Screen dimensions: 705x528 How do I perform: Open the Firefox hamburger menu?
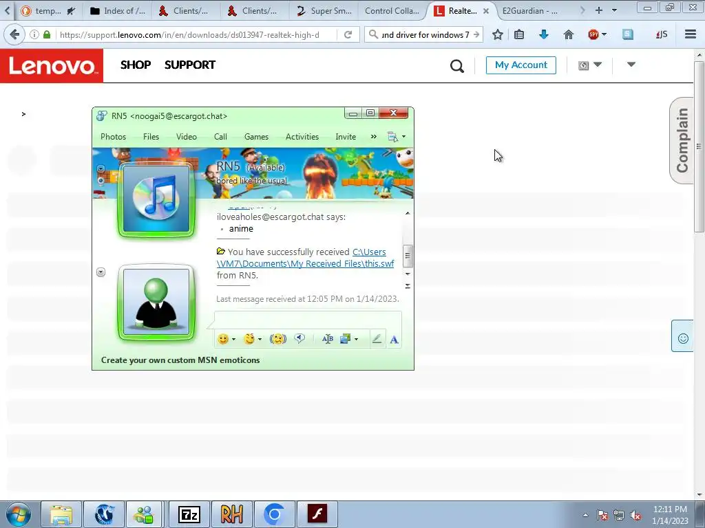691,34
